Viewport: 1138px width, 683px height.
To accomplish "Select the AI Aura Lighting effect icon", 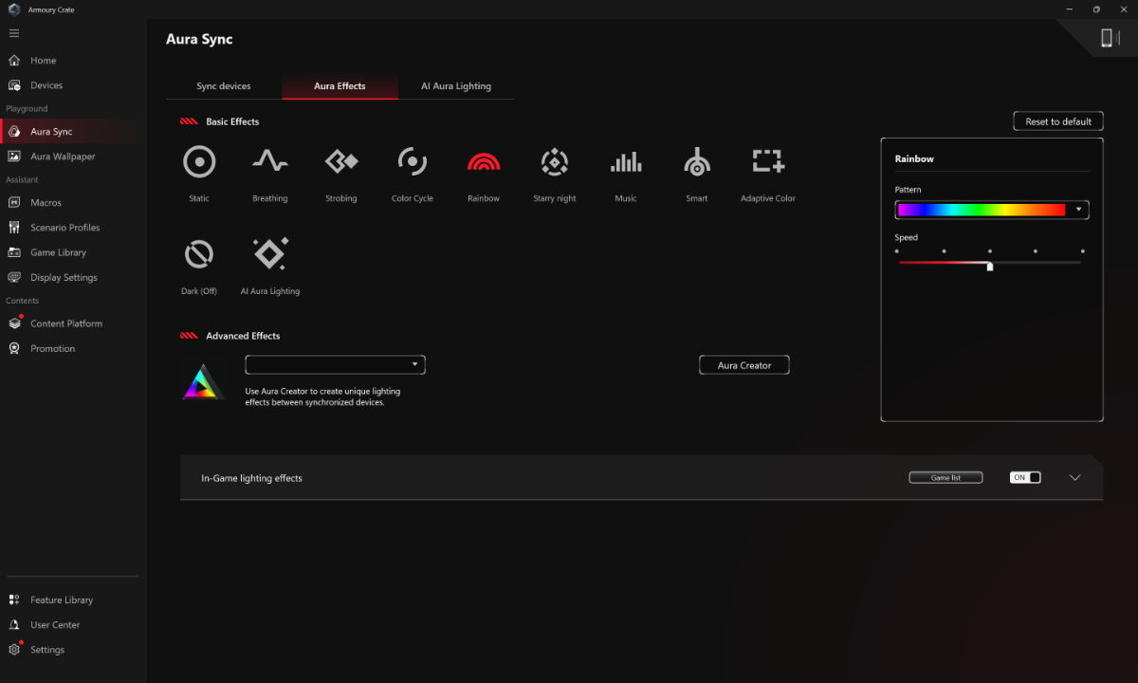I will tap(270, 253).
